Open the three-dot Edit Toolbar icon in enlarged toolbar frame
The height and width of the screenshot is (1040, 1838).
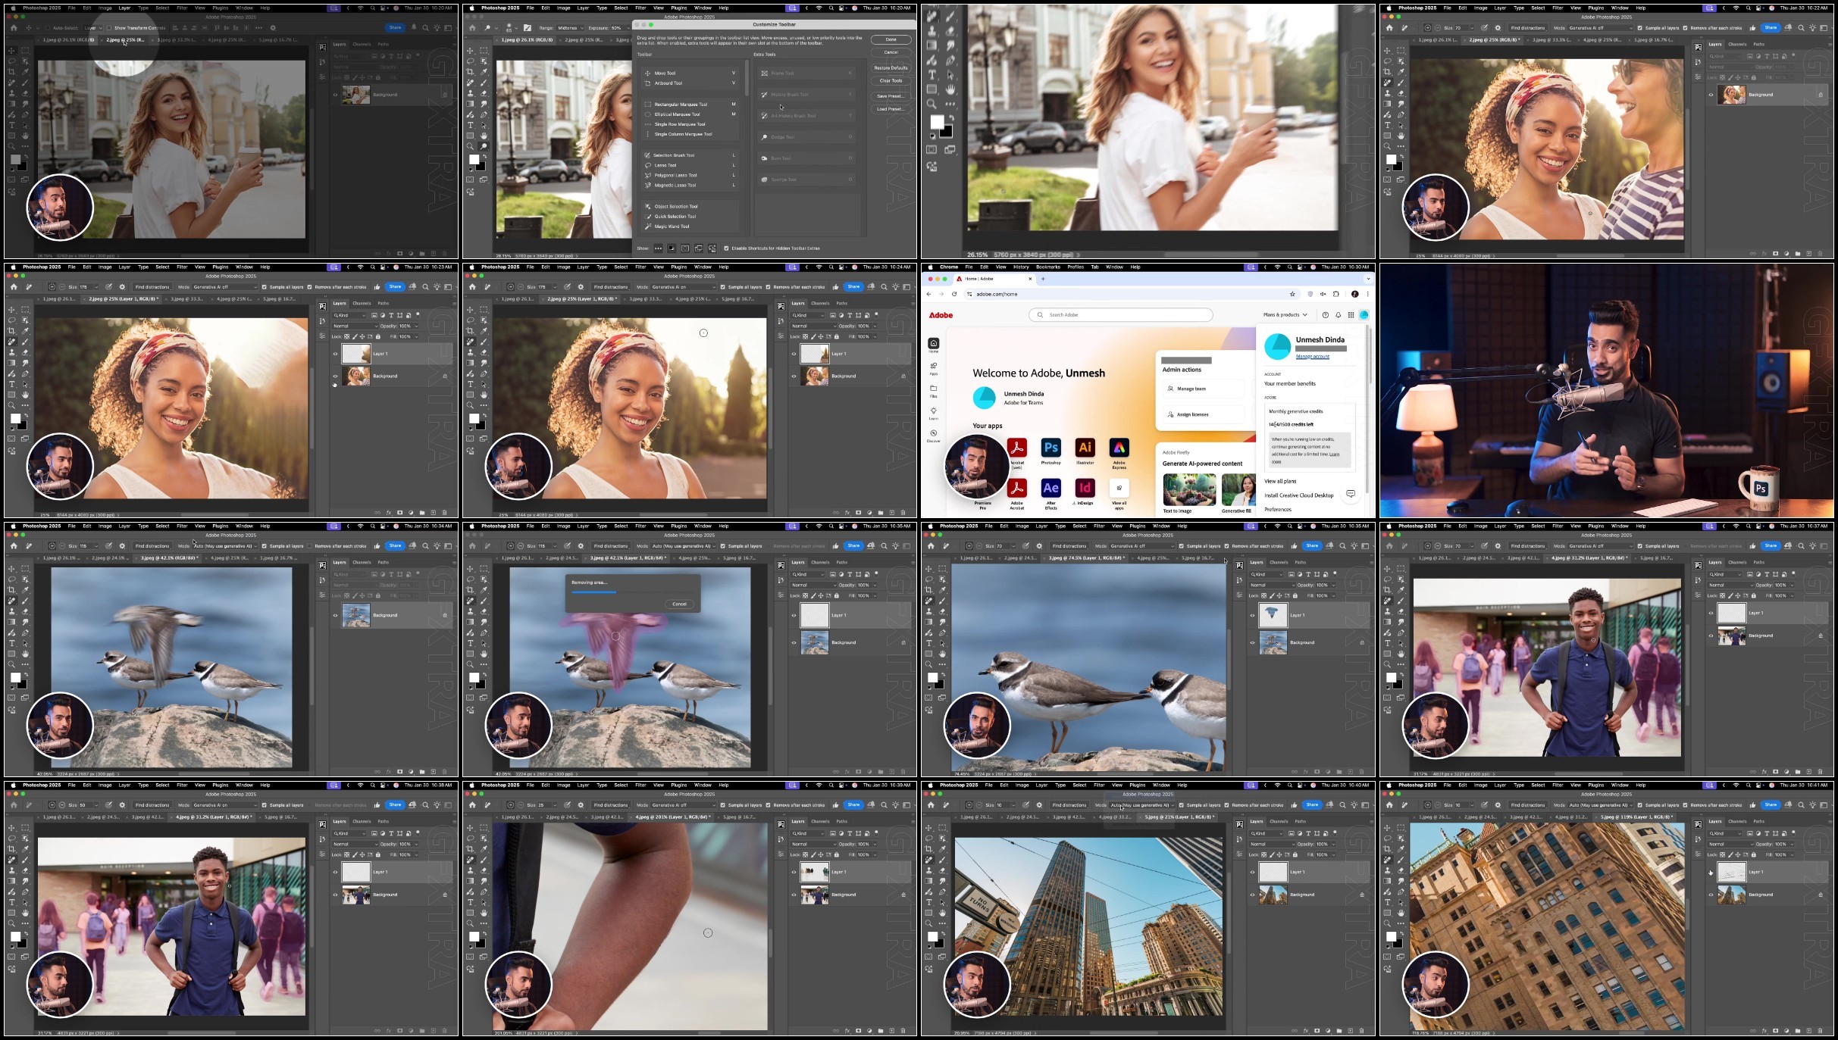[x=950, y=104]
